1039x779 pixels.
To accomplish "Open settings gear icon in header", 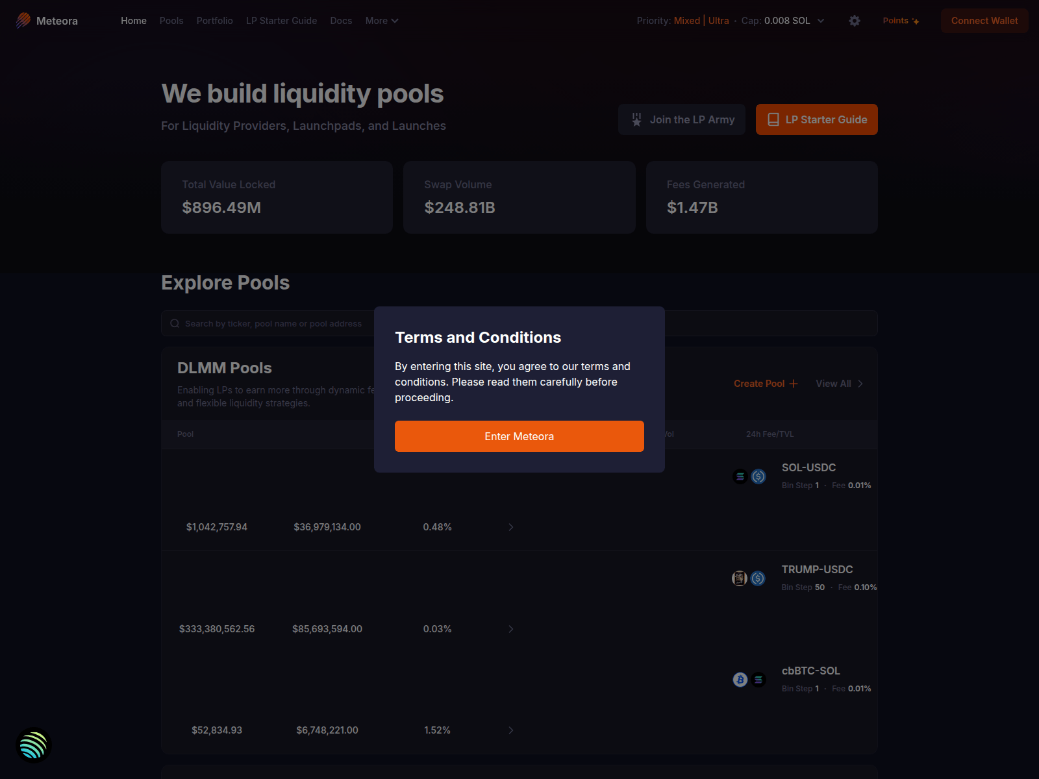I will 855,21.
